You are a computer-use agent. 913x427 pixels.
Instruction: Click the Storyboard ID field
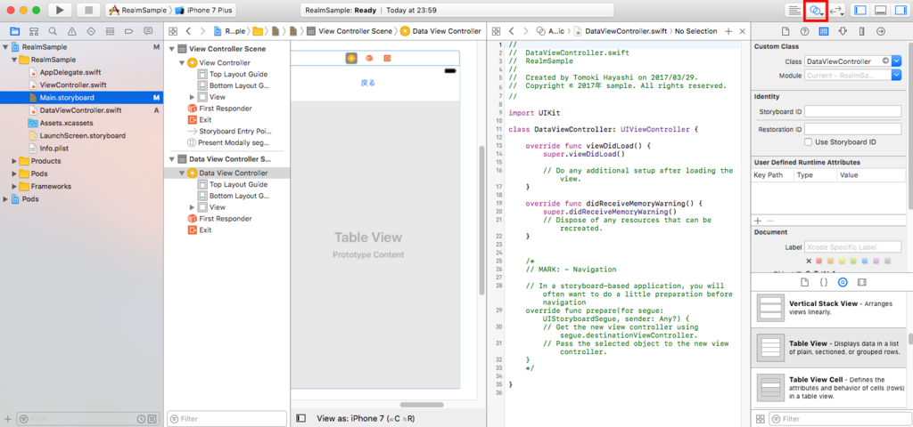pyautogui.click(x=853, y=111)
